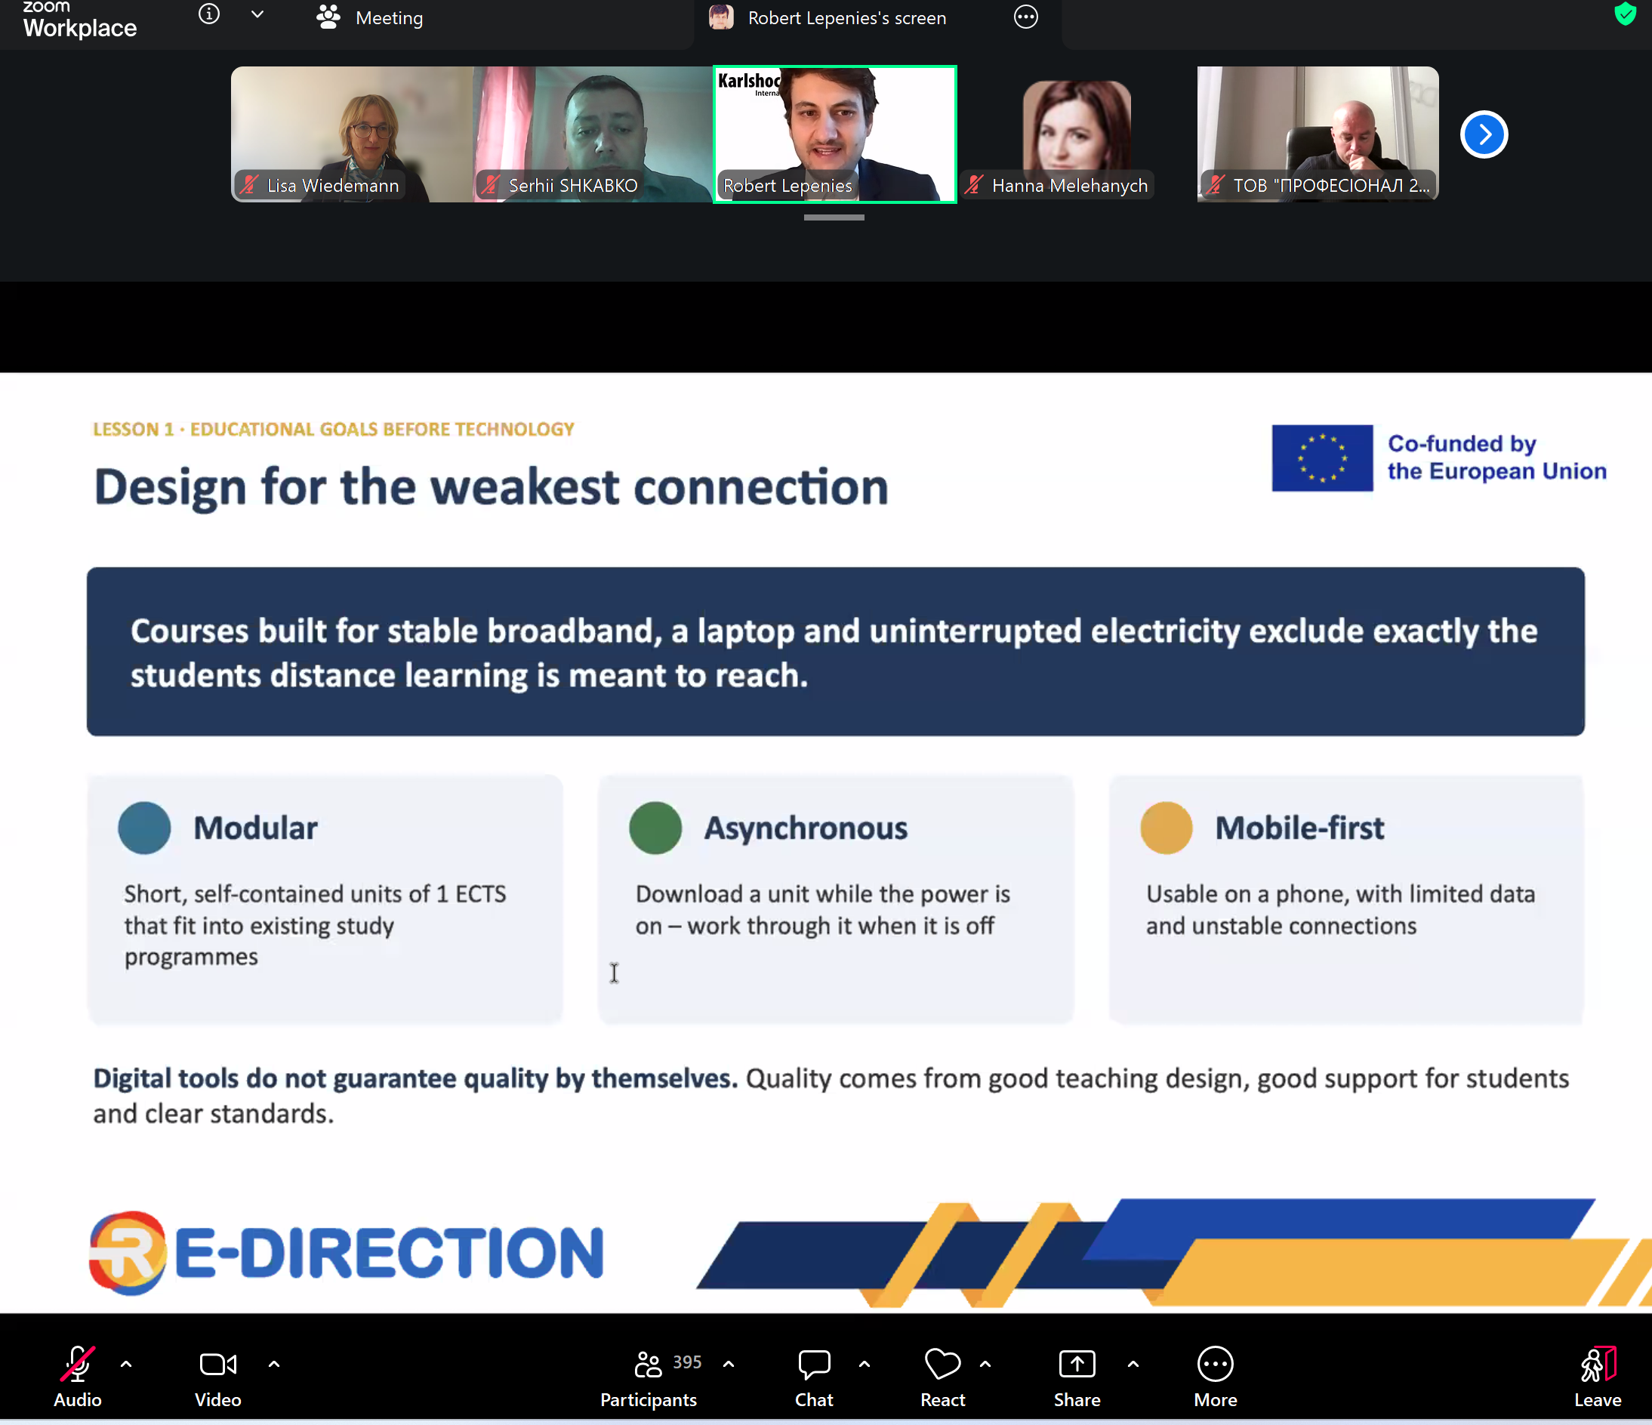Open the Chat panel
This screenshot has height=1425, width=1652.
814,1377
